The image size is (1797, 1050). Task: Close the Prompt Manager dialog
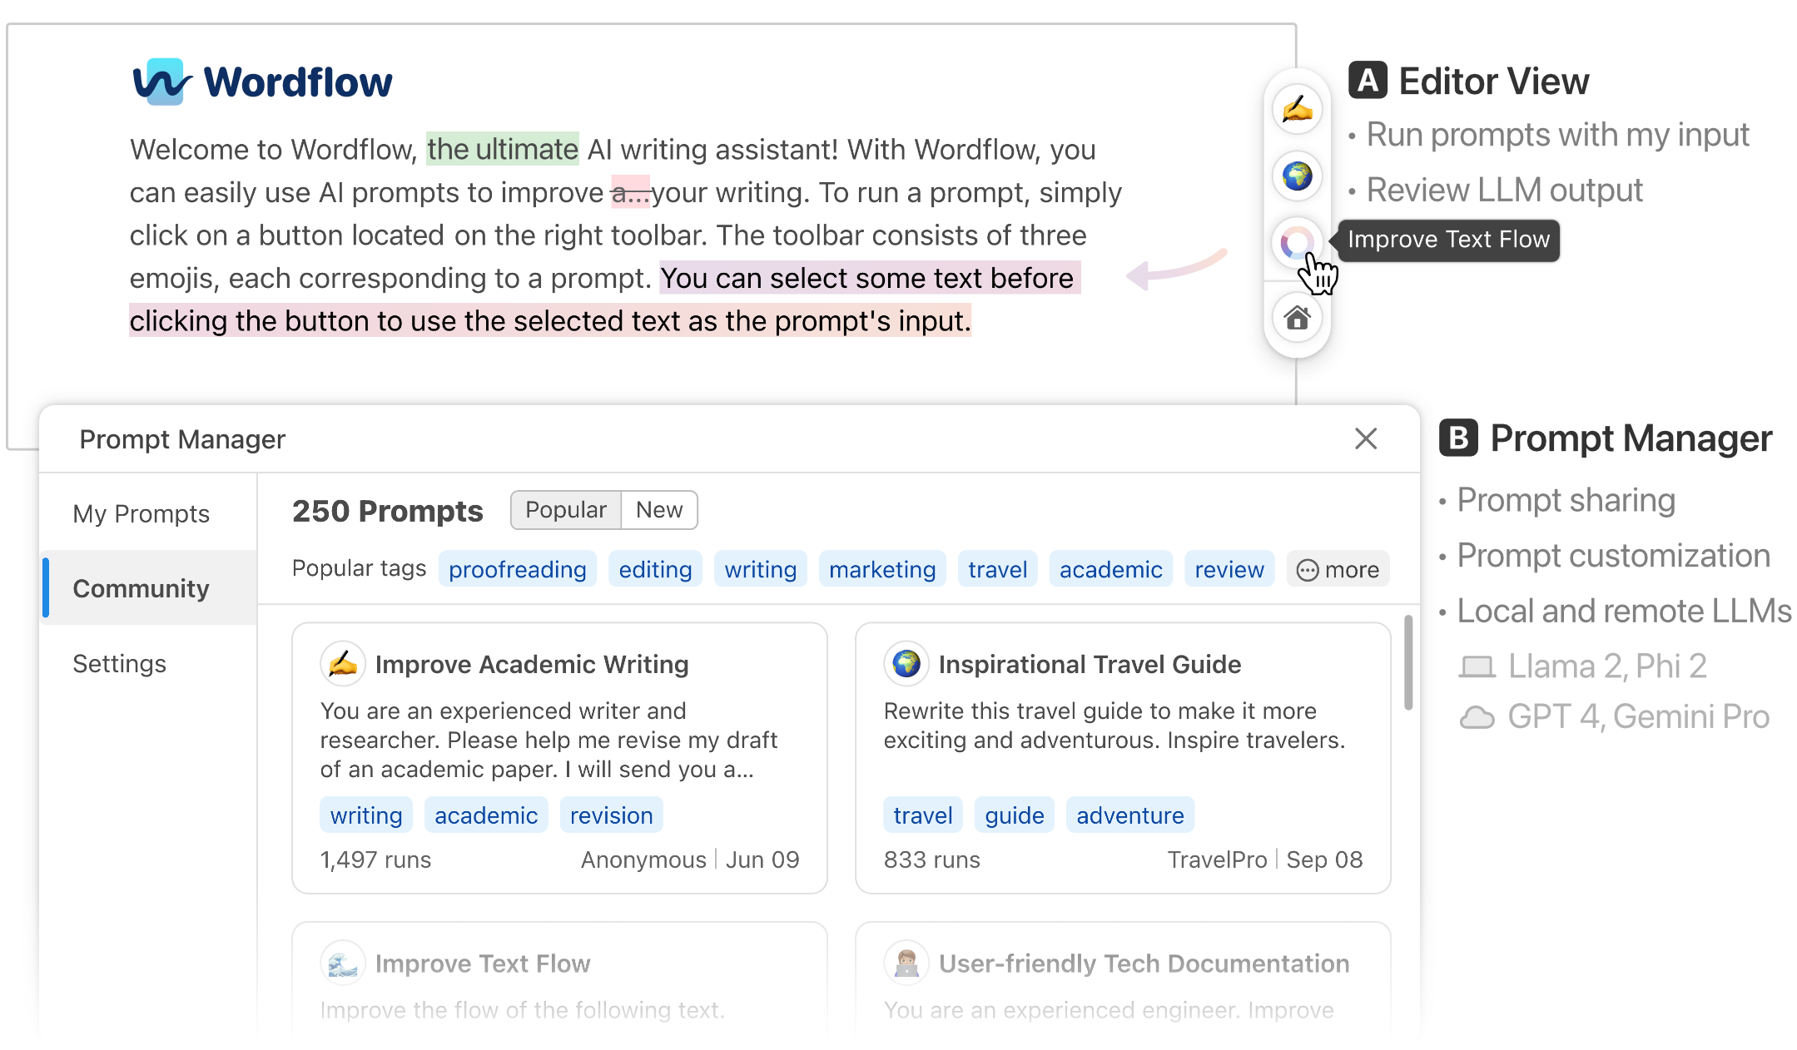(x=1365, y=438)
